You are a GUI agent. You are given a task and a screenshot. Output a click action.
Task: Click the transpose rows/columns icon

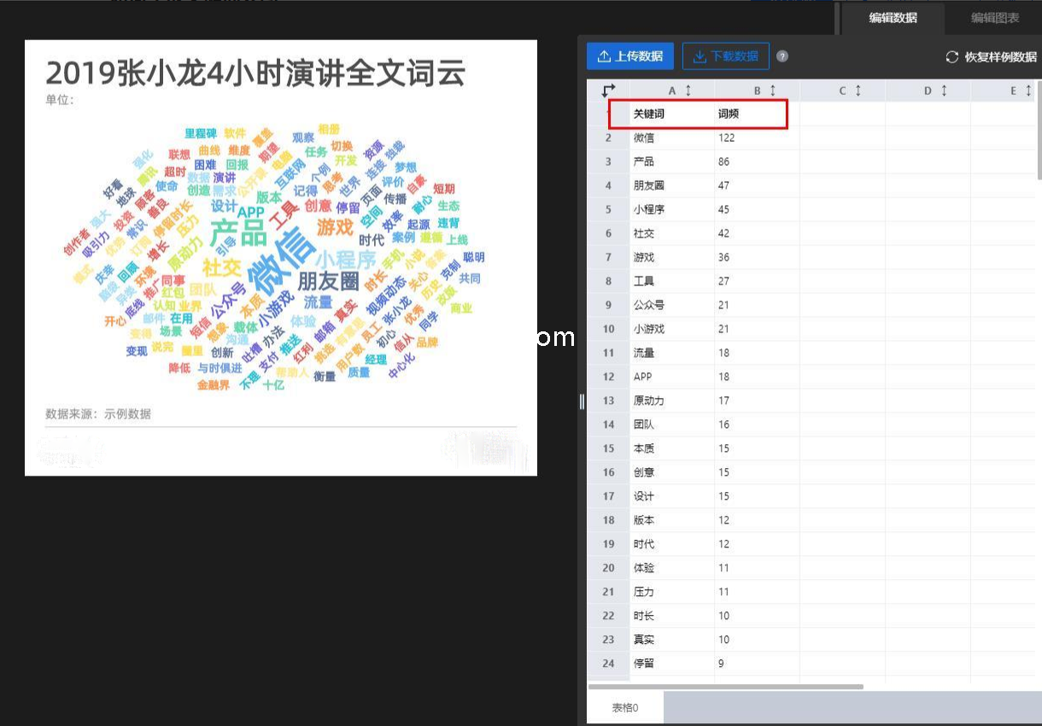coord(608,91)
